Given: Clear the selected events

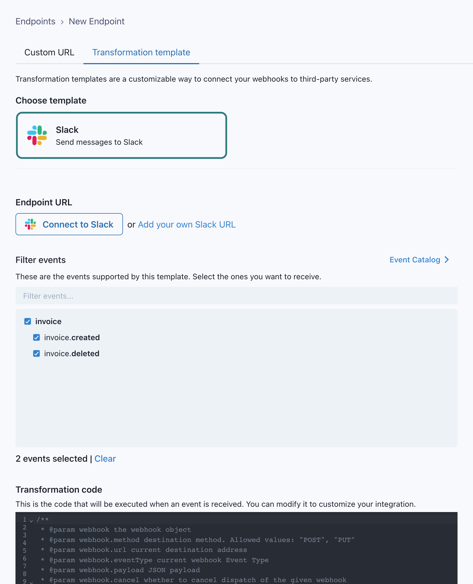Looking at the screenshot, I should 105,459.
